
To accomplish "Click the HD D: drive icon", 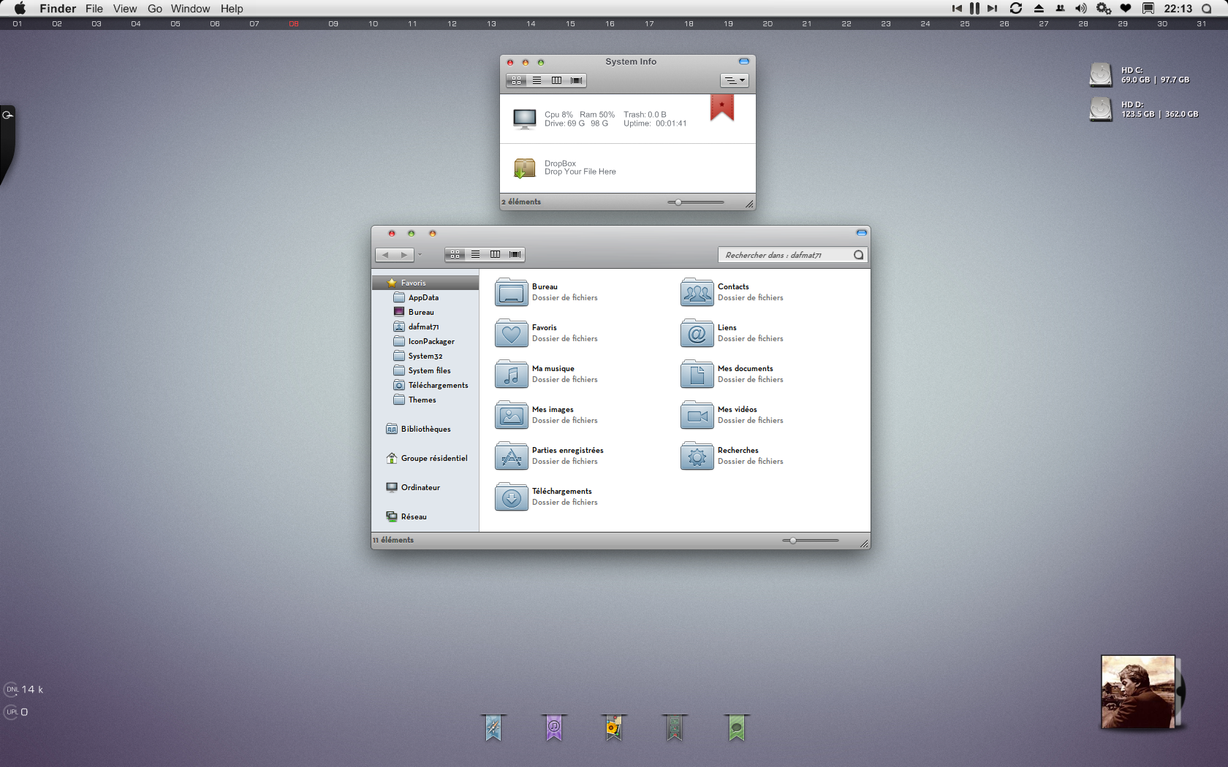I will [1101, 109].
